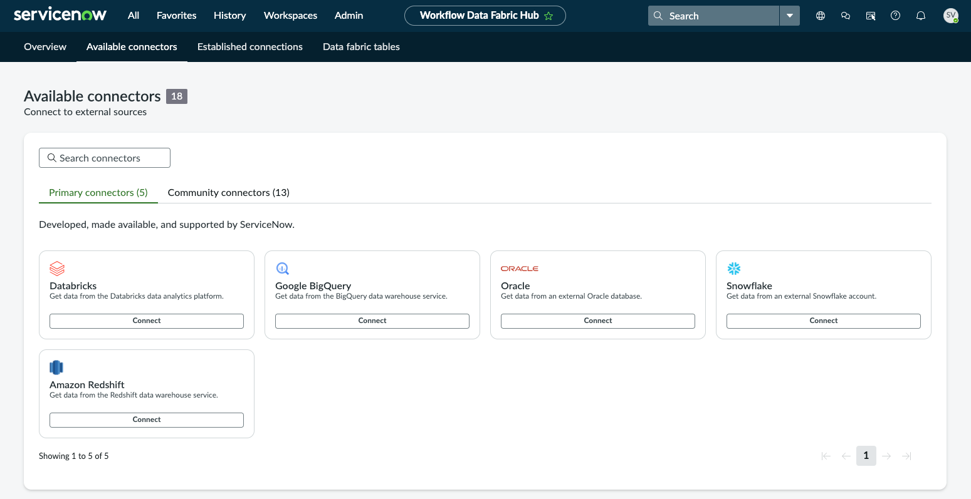Go to the next page arrow
The height and width of the screenshot is (499, 971).
886,456
